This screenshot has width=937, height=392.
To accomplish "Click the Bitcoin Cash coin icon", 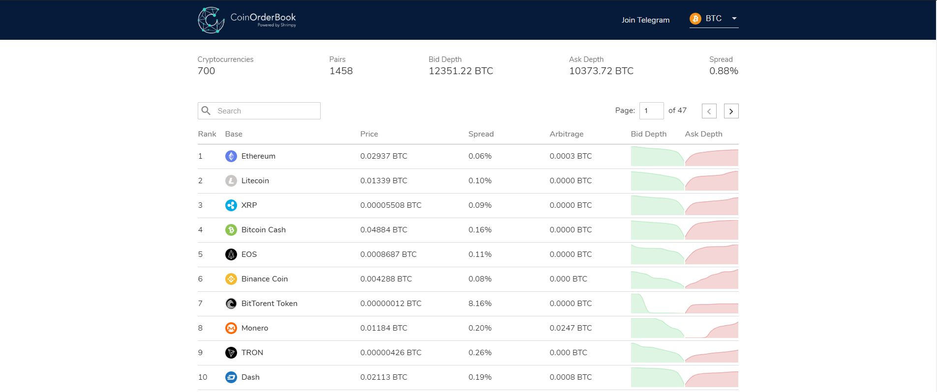I will click(231, 230).
